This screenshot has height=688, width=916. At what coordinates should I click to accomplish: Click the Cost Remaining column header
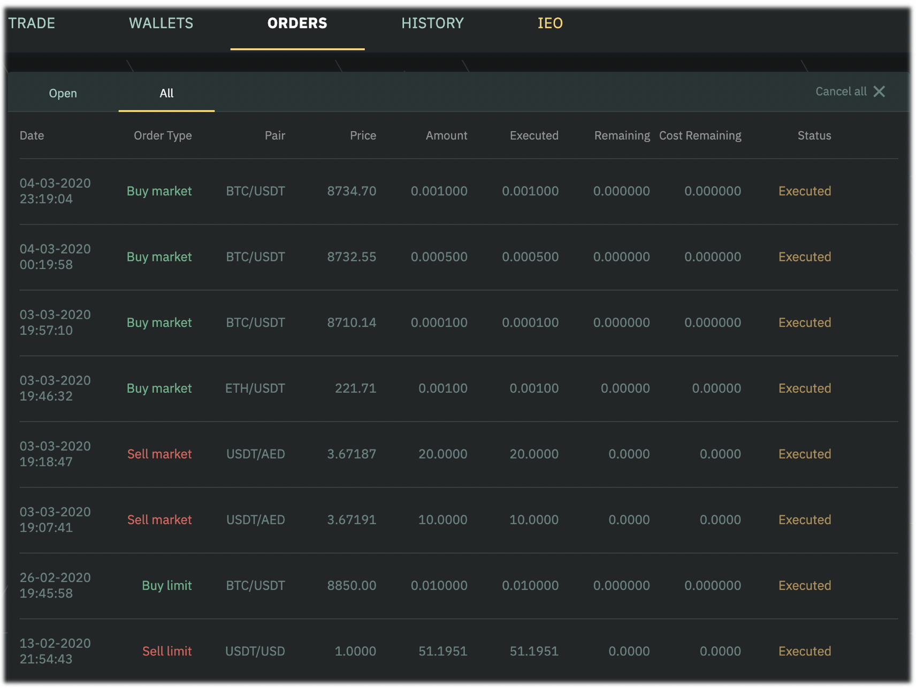click(700, 135)
